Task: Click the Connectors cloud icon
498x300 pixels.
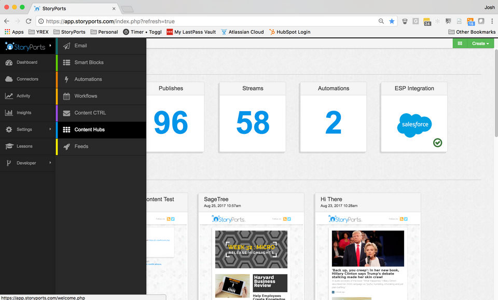Action: pyautogui.click(x=9, y=79)
